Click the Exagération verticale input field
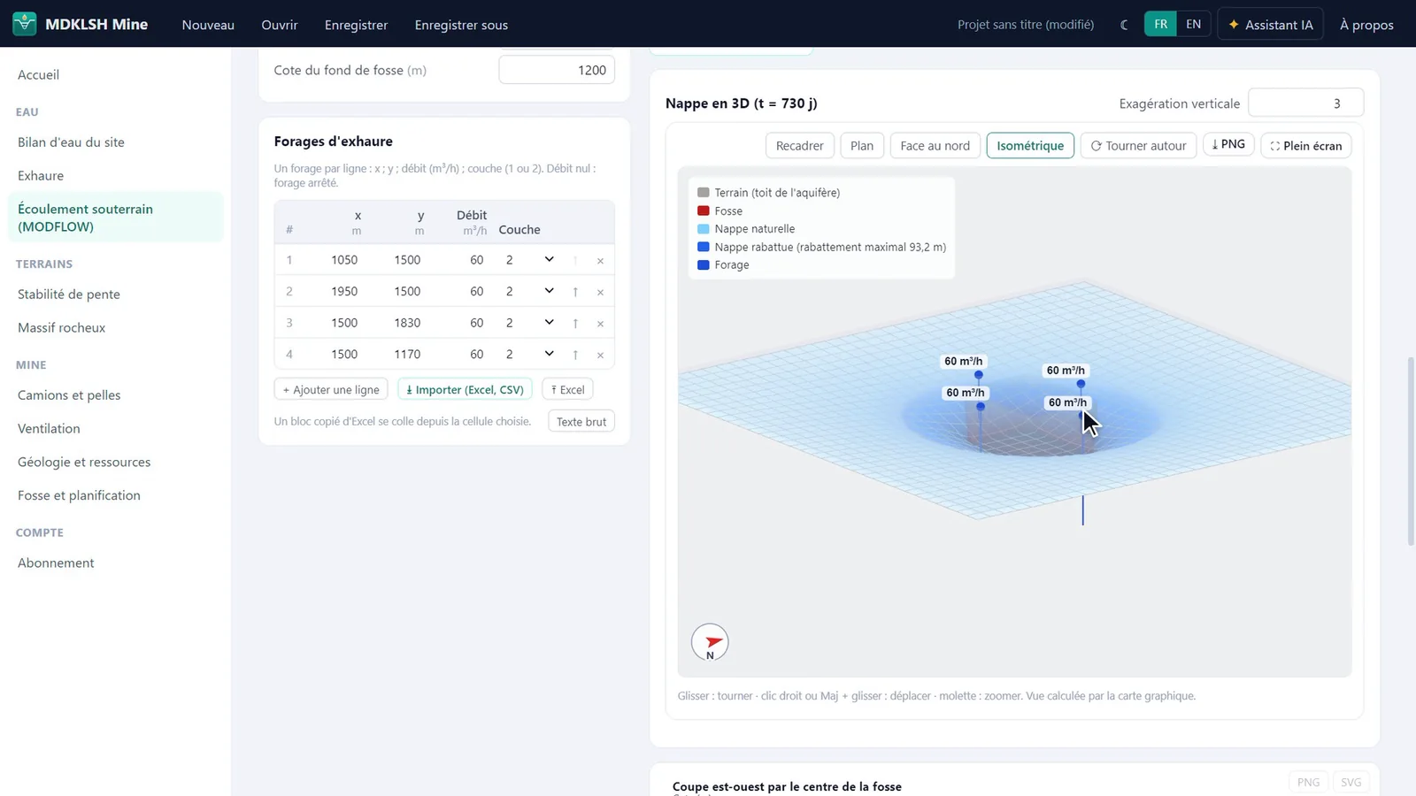 (1305, 103)
